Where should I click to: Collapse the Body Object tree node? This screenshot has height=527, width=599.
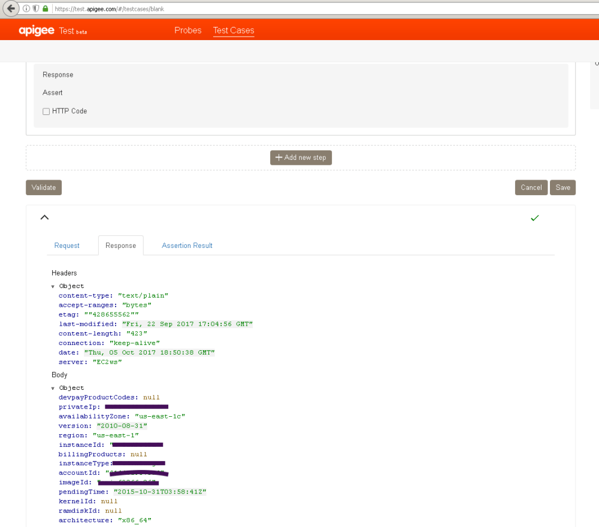coord(53,388)
